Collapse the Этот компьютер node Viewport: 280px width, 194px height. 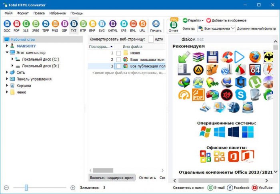coord(7,53)
